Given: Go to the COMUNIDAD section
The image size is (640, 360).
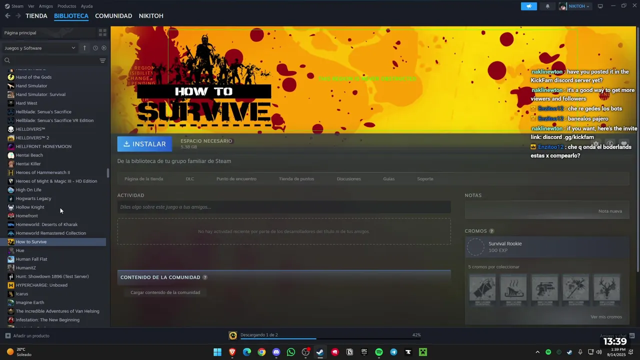Looking at the screenshot, I should (x=113, y=16).
